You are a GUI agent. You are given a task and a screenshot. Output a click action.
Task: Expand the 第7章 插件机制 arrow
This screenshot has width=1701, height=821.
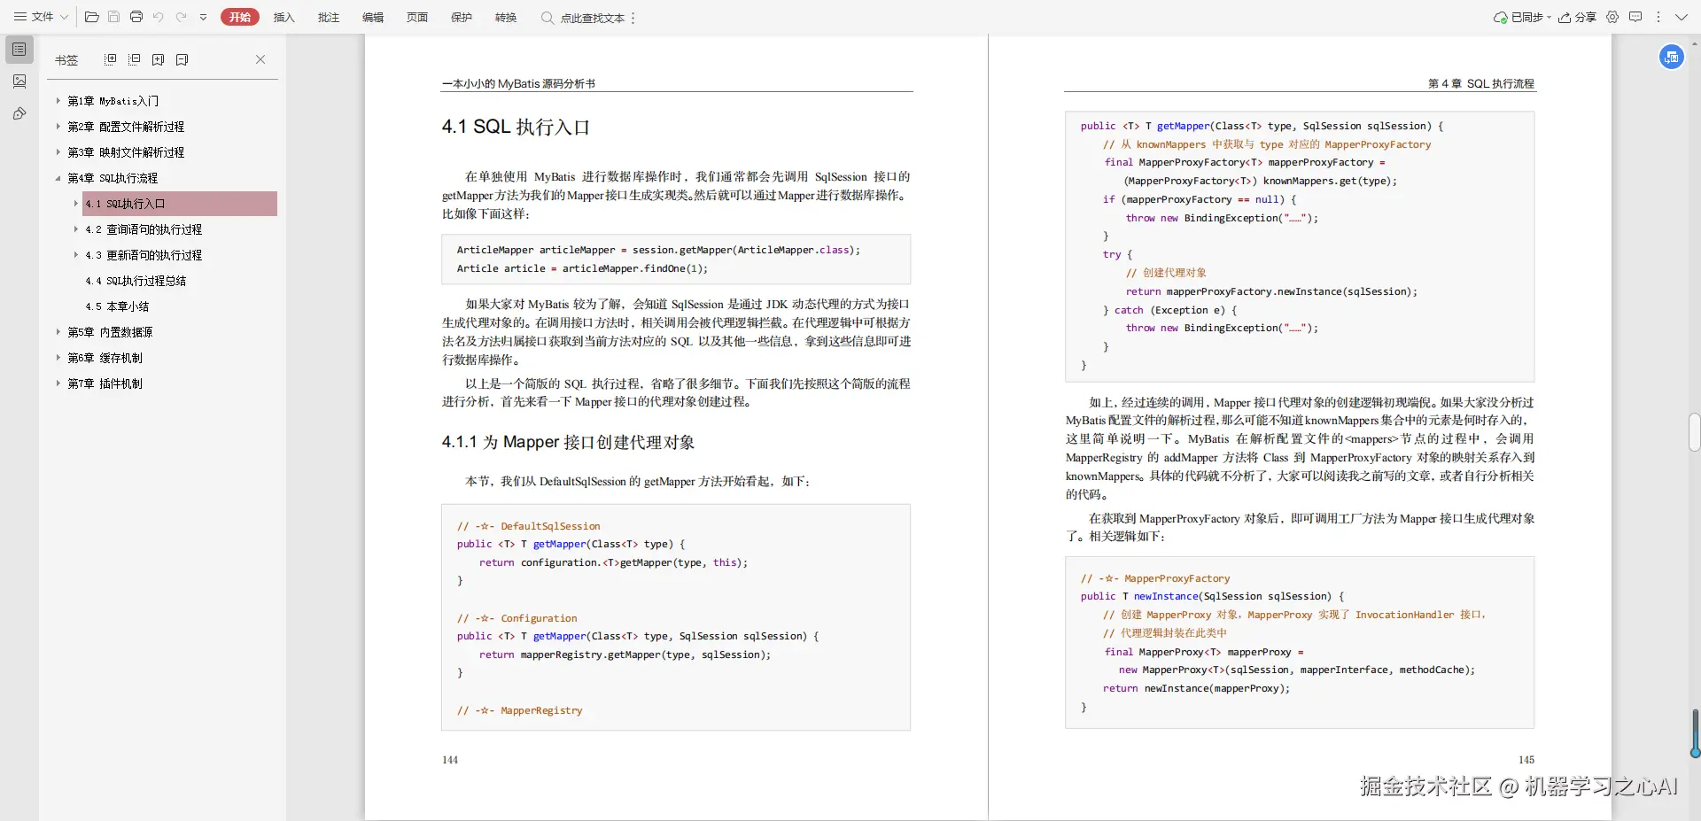[58, 383]
